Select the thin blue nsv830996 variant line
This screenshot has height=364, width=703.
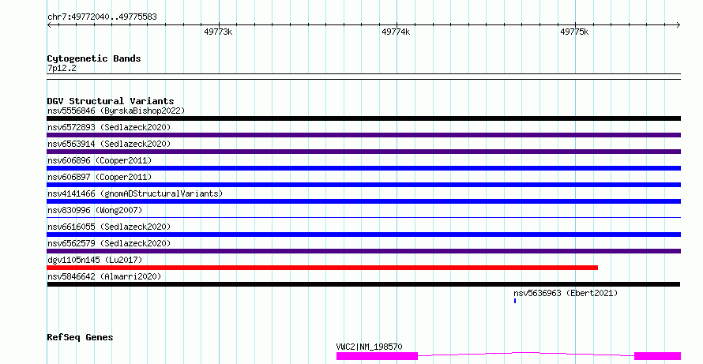(x=363, y=217)
